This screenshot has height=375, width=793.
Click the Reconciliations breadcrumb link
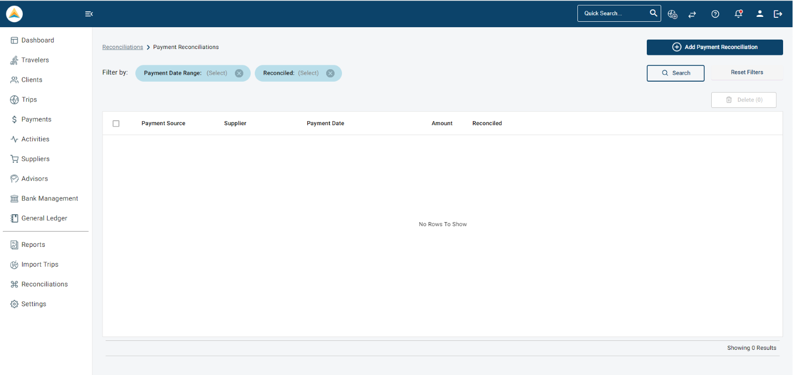(x=122, y=47)
